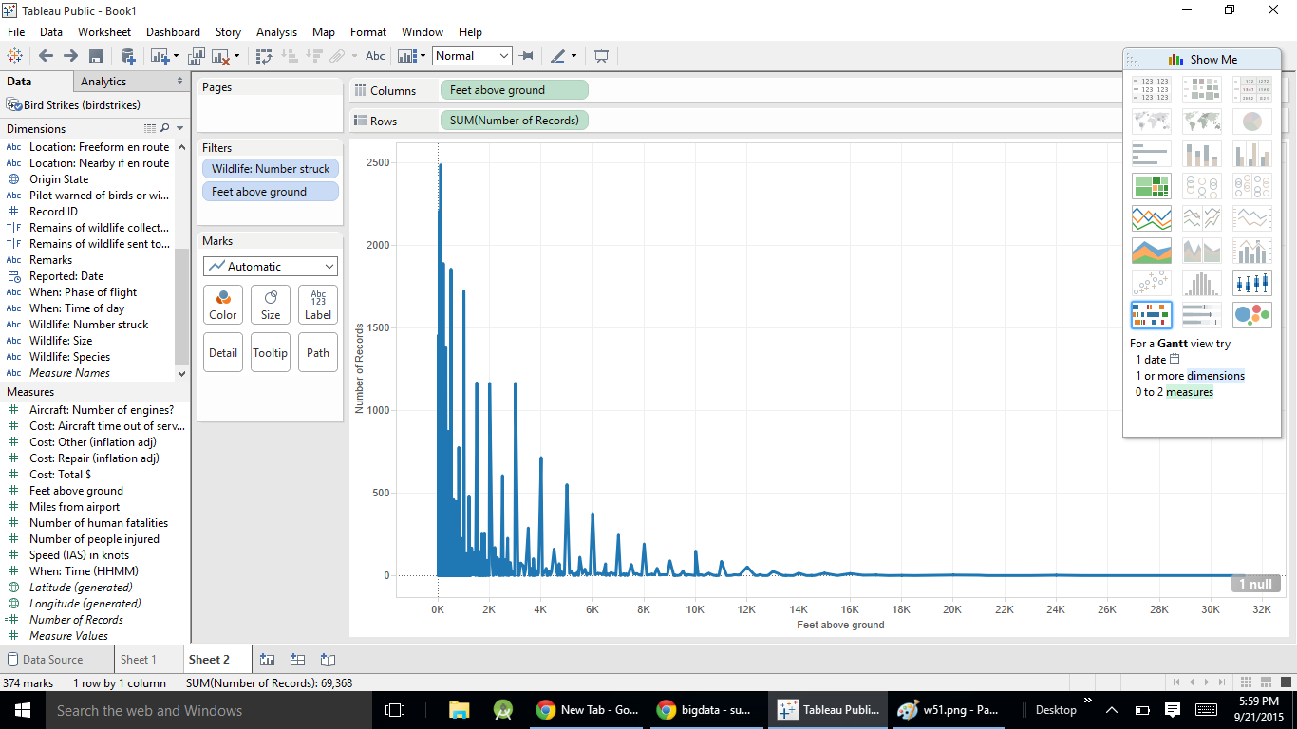Viewport: 1297px width, 729px height.
Task: Click the Color button on Marks card
Action: coord(223,305)
